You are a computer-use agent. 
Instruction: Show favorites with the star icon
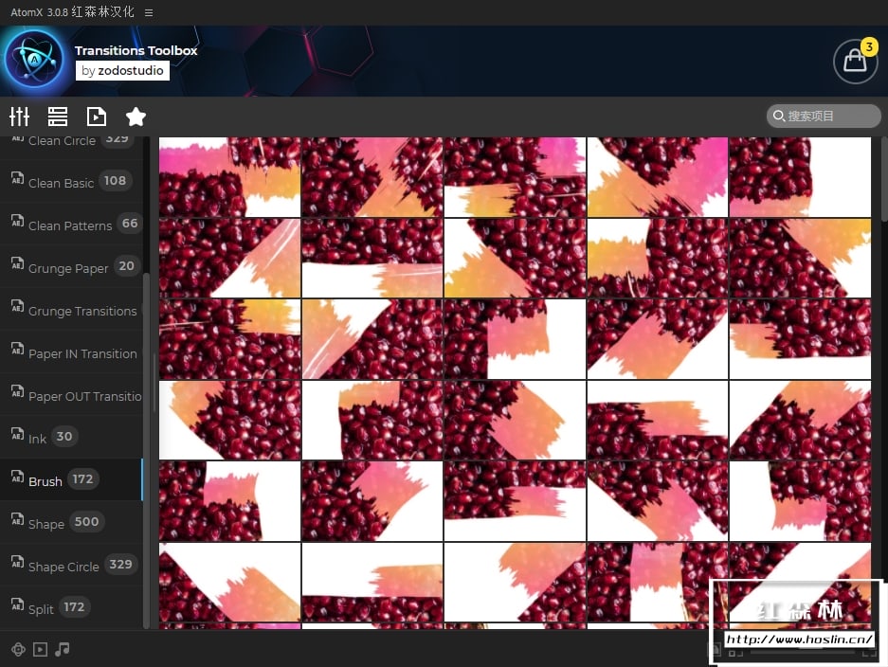point(136,117)
